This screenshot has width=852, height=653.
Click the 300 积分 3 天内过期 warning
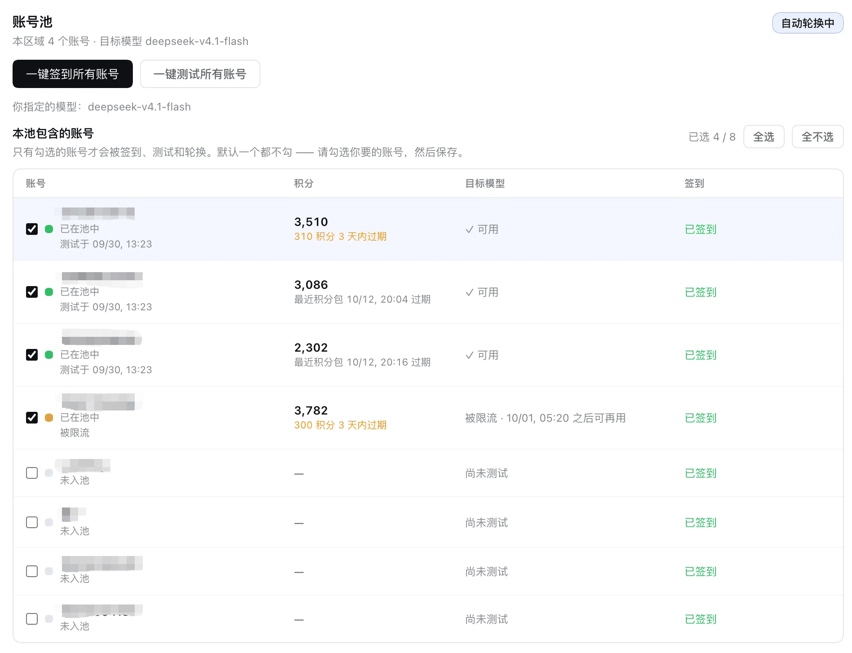340,425
